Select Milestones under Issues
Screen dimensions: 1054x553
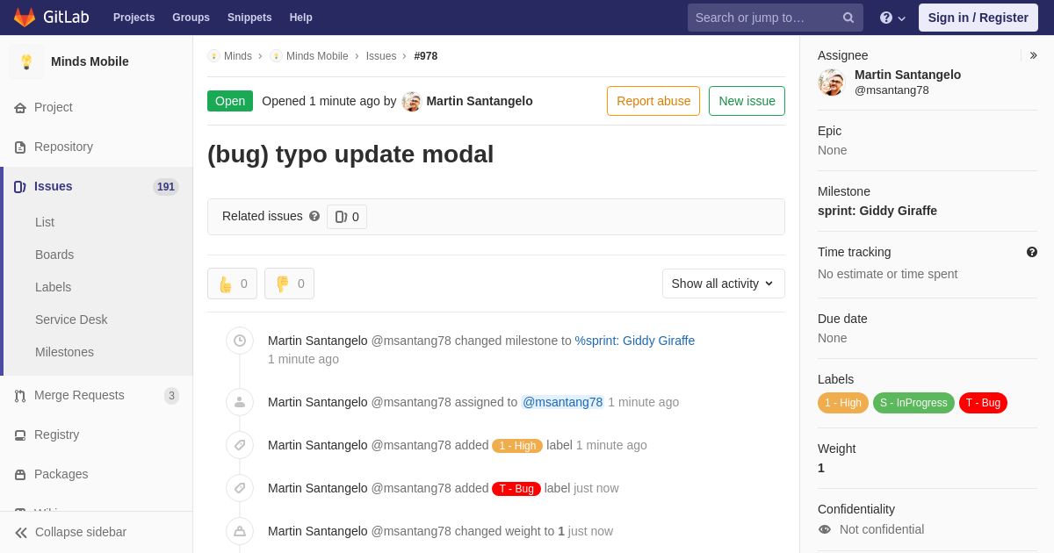(x=64, y=352)
